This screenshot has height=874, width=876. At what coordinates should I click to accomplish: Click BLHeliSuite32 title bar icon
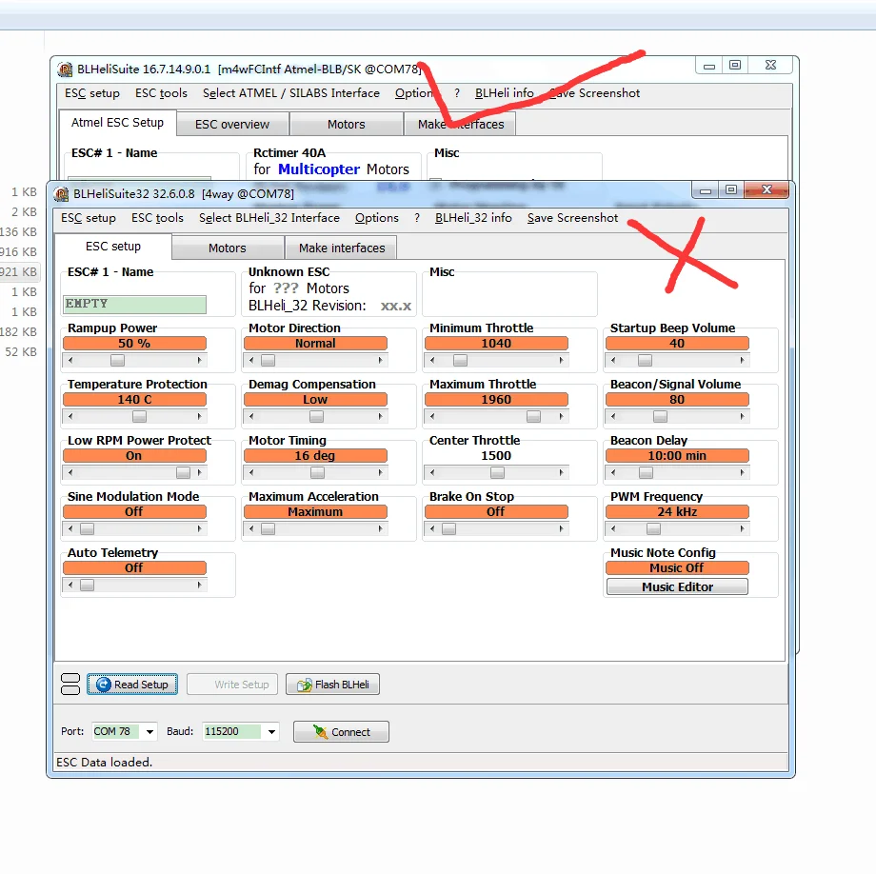pyautogui.click(x=62, y=194)
